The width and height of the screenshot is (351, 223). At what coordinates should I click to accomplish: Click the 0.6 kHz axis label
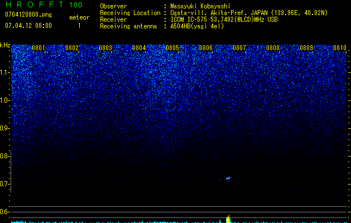(x=4, y=212)
